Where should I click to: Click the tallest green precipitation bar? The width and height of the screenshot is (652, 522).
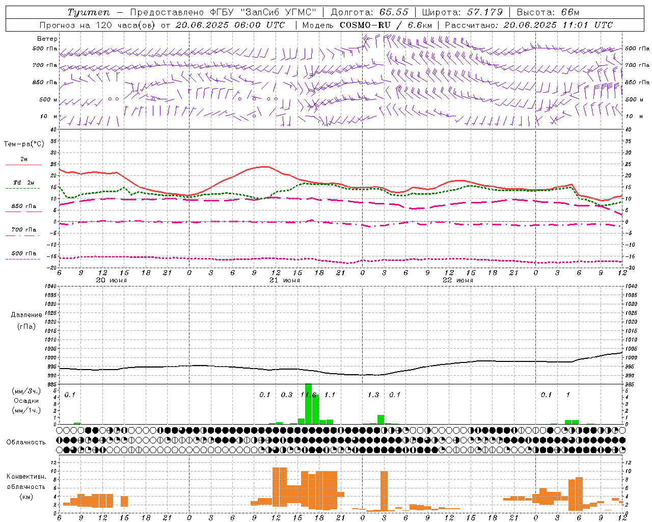[308, 404]
